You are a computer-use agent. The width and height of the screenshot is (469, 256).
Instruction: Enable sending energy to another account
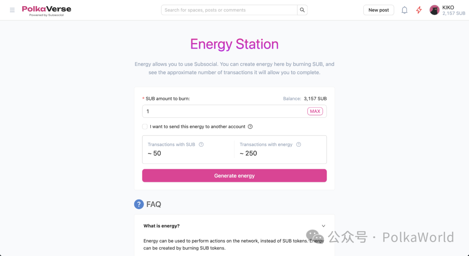pos(145,127)
